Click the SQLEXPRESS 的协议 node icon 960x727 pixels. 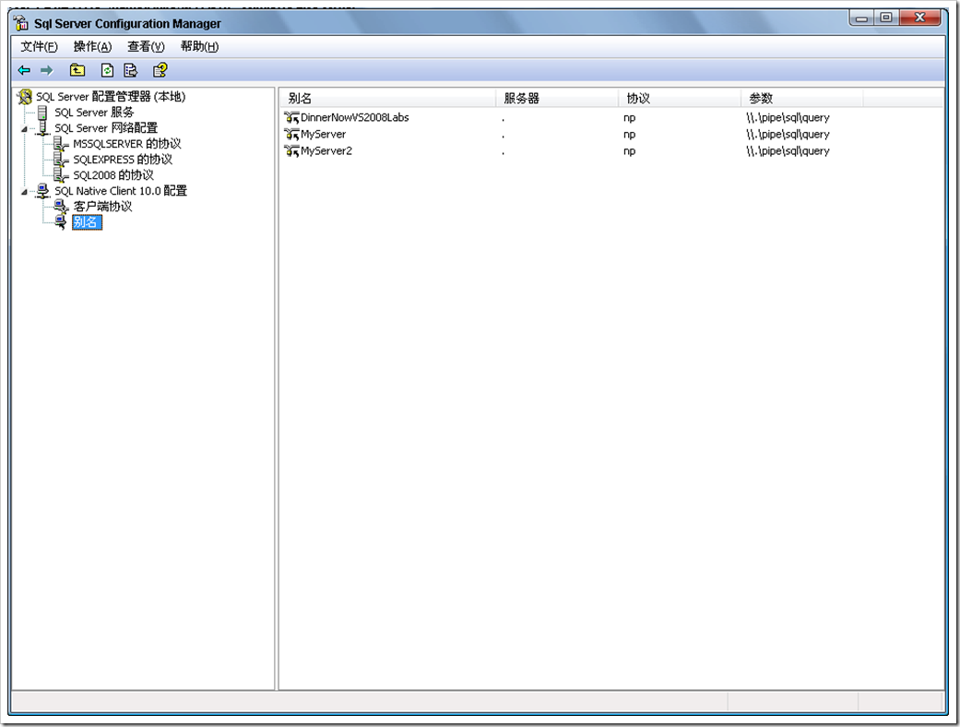pos(61,160)
